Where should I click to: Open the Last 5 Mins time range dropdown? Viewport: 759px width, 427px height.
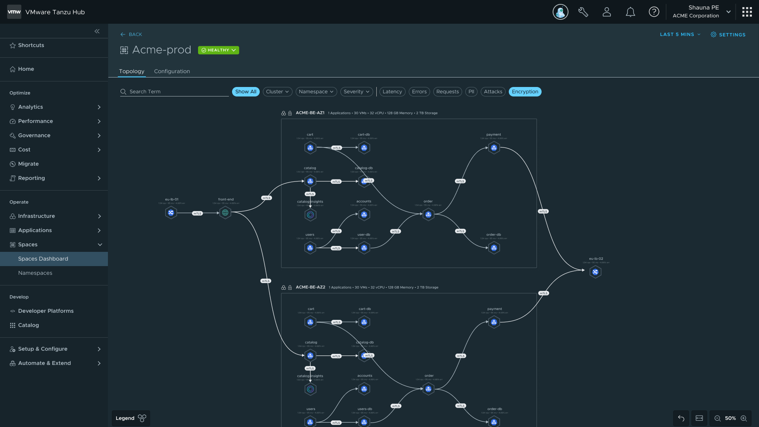680,34
